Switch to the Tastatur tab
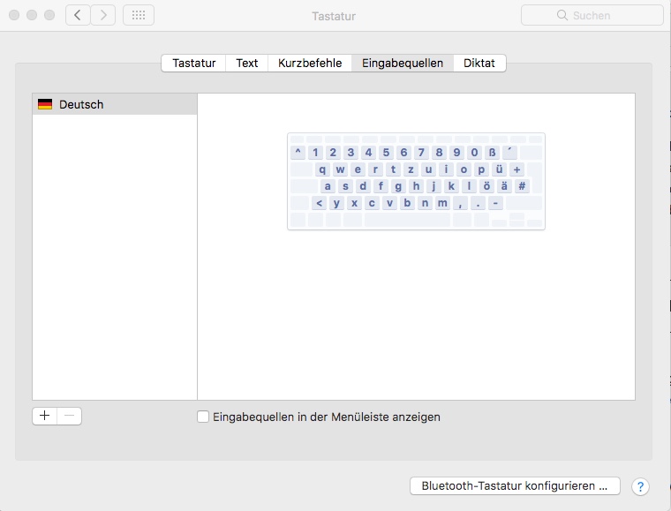This screenshot has height=511, width=671. pyautogui.click(x=193, y=63)
